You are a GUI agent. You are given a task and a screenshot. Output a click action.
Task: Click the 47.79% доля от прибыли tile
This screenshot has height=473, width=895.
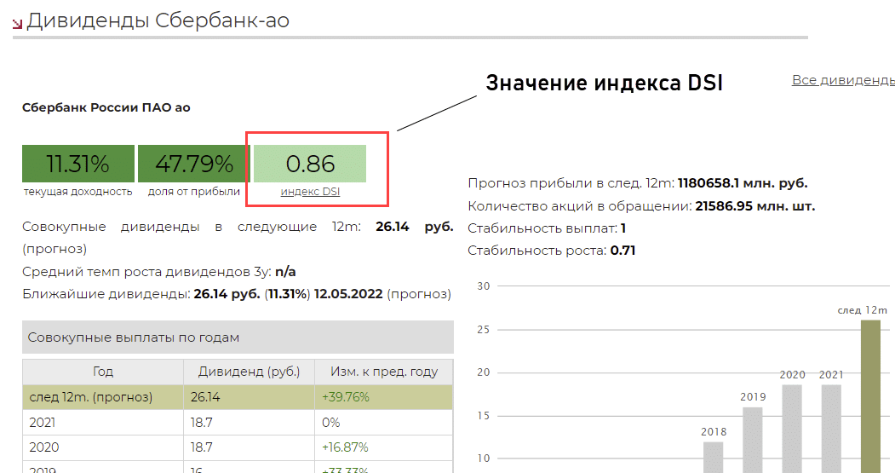point(193,164)
